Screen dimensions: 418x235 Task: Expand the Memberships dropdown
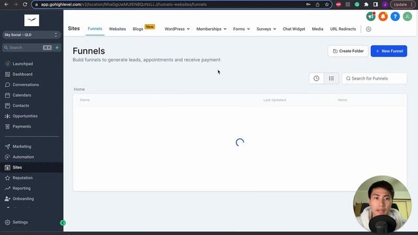pyautogui.click(x=212, y=29)
